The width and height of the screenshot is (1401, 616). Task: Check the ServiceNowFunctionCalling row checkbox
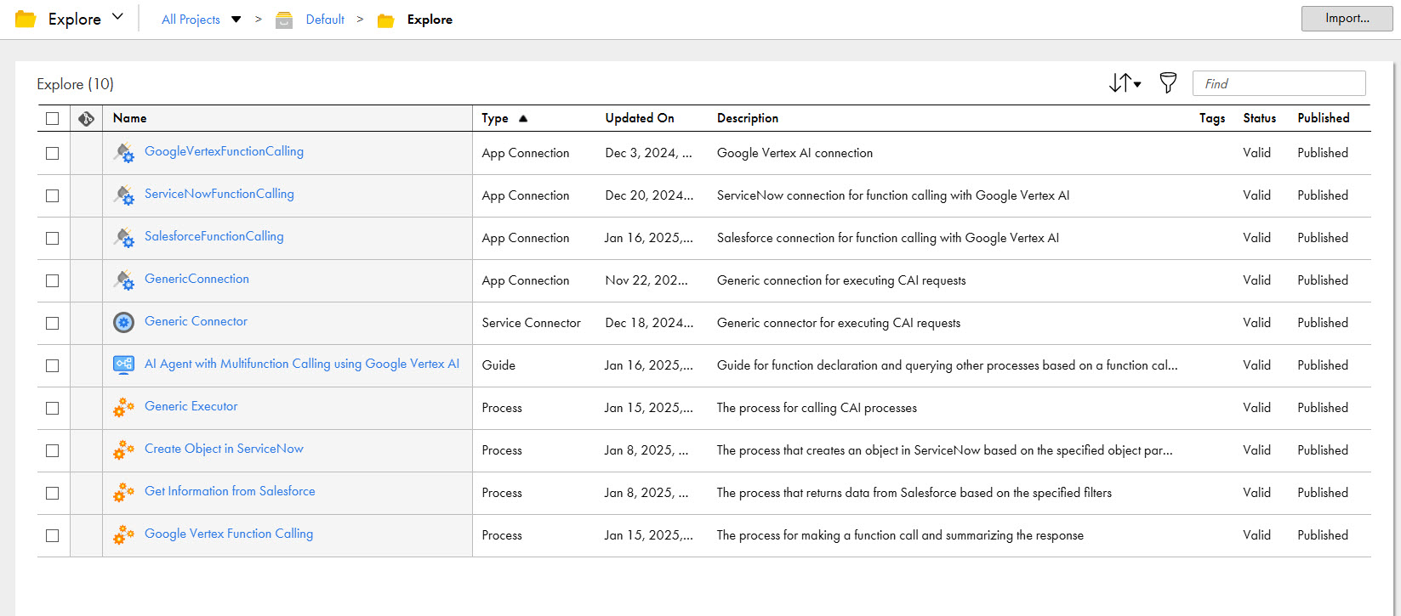pyautogui.click(x=53, y=195)
